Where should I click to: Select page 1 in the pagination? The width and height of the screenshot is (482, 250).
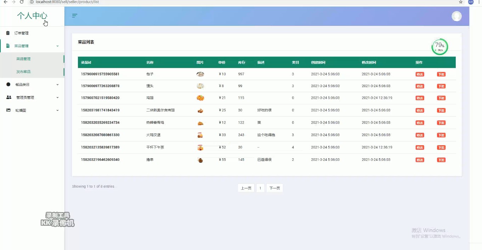(x=260, y=188)
